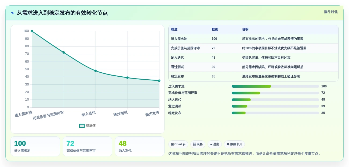Screen dimensions: 349x167
Task: Click the chart data point for 稳定发布
Action: coord(159,81)
